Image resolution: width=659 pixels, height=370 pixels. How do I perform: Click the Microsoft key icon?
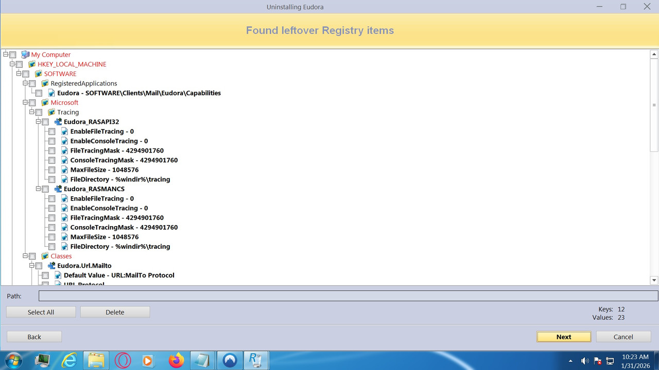tap(45, 102)
